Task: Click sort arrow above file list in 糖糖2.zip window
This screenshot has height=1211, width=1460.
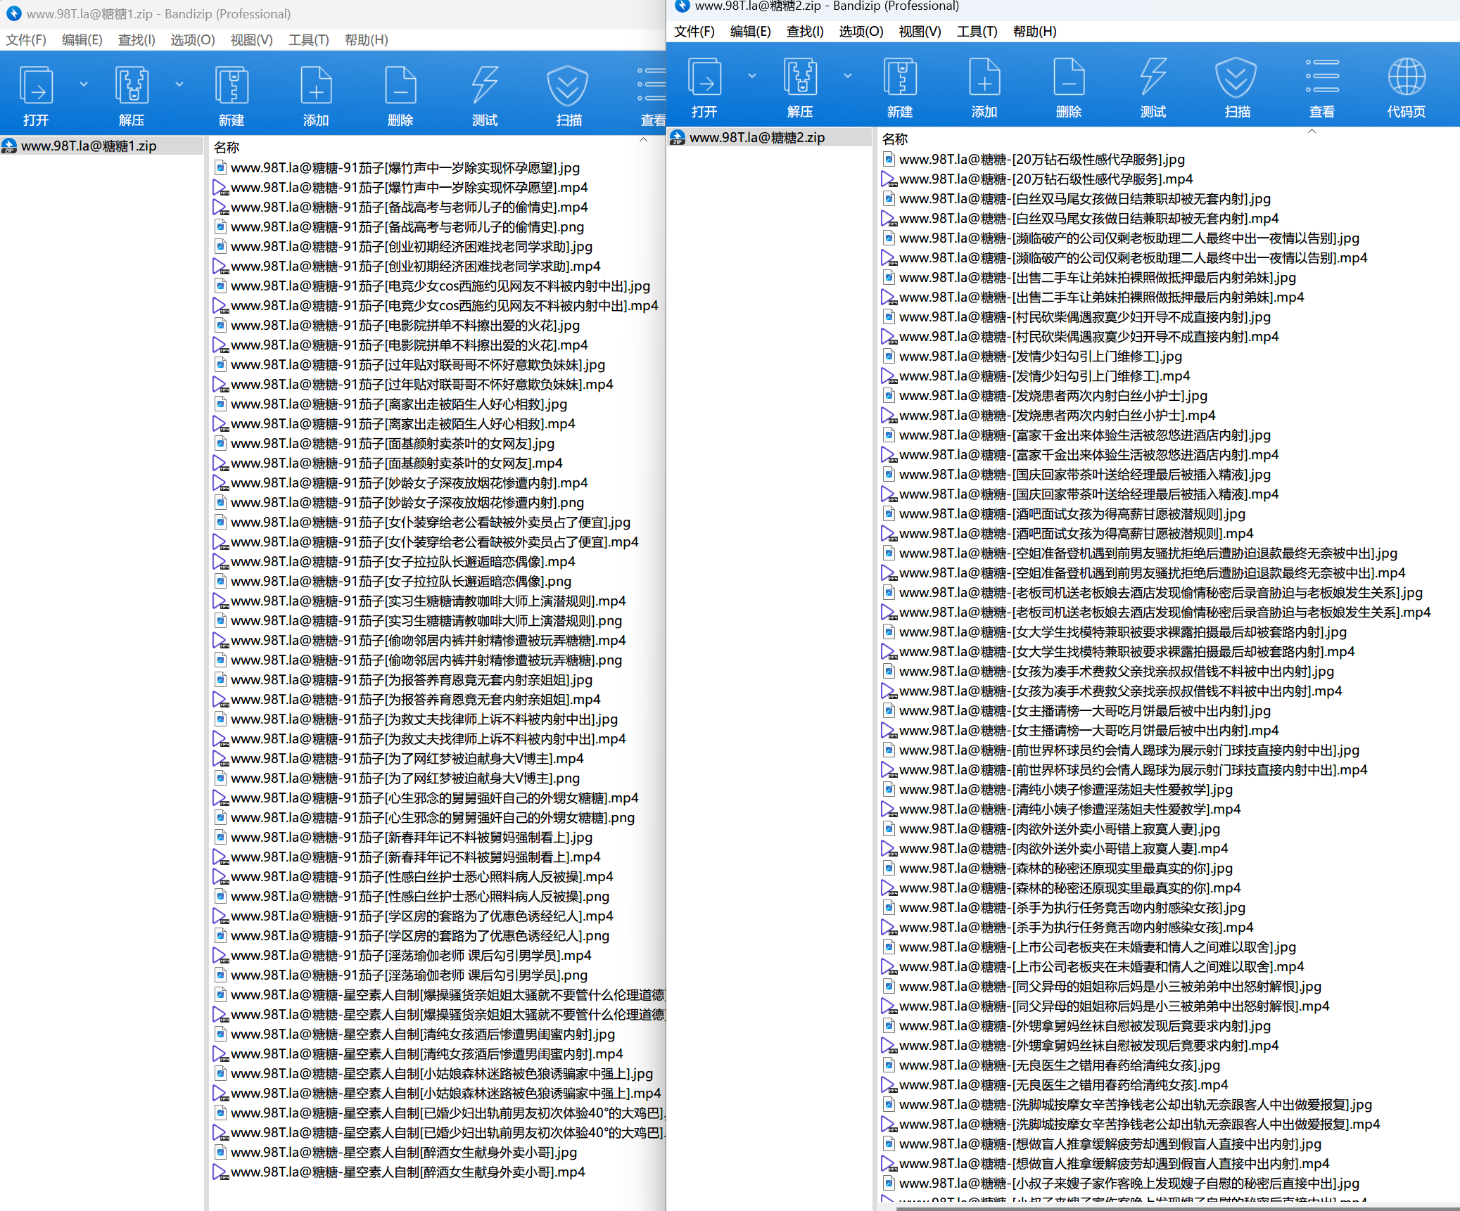Action: tap(1312, 131)
